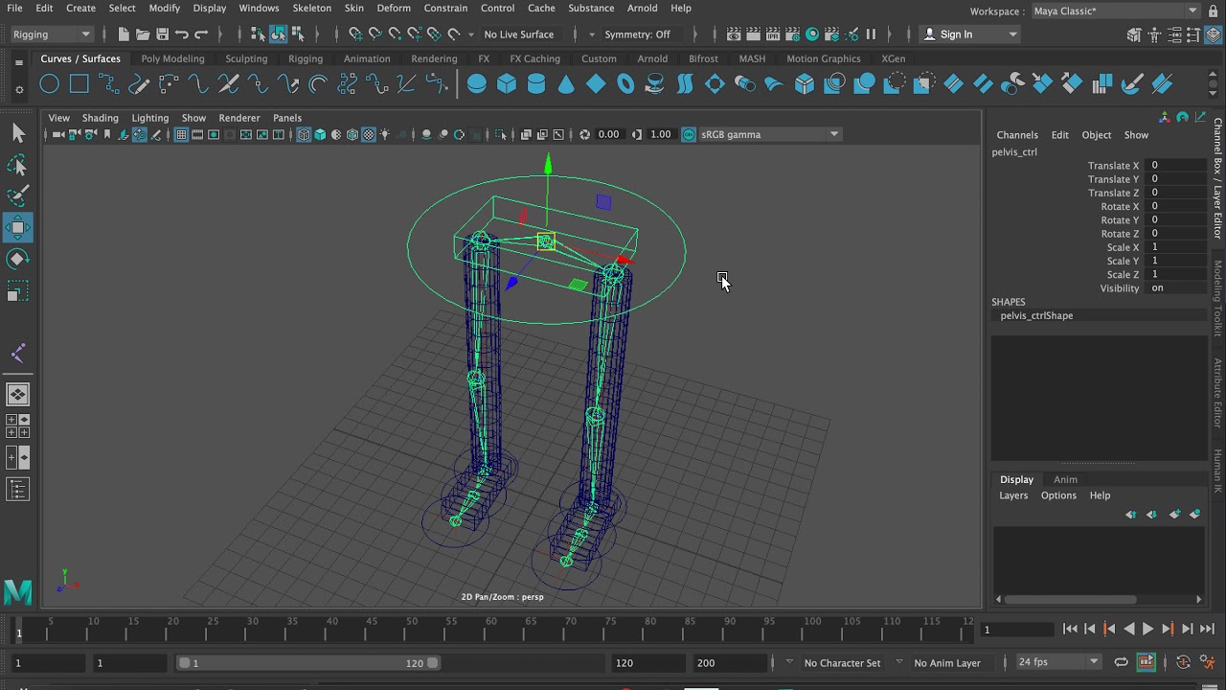Toggle the viewport grid display
This screenshot has height=690, width=1226.
(181, 135)
